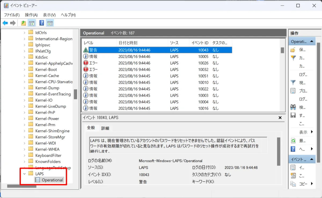Image resolution: width=322 pixels, height=198 pixels.
Task: Click the Back arrow toolbar icon
Action: (x=5, y=23)
